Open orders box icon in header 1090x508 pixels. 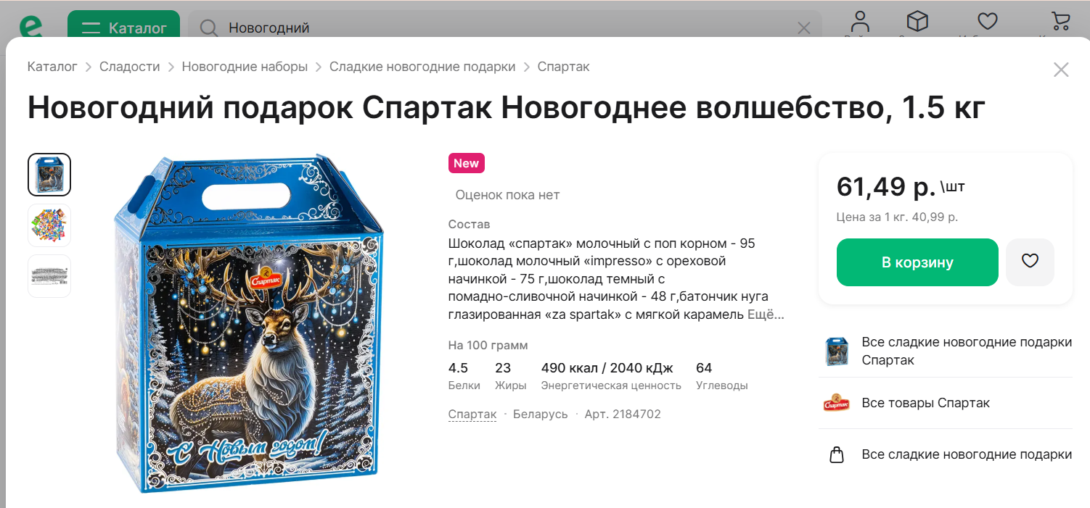tap(918, 21)
